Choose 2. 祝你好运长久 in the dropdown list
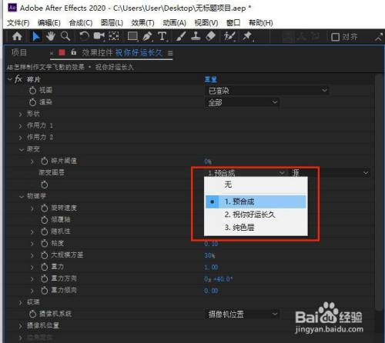Image resolution: width=385 pixels, height=343 pixels. pyautogui.click(x=256, y=215)
